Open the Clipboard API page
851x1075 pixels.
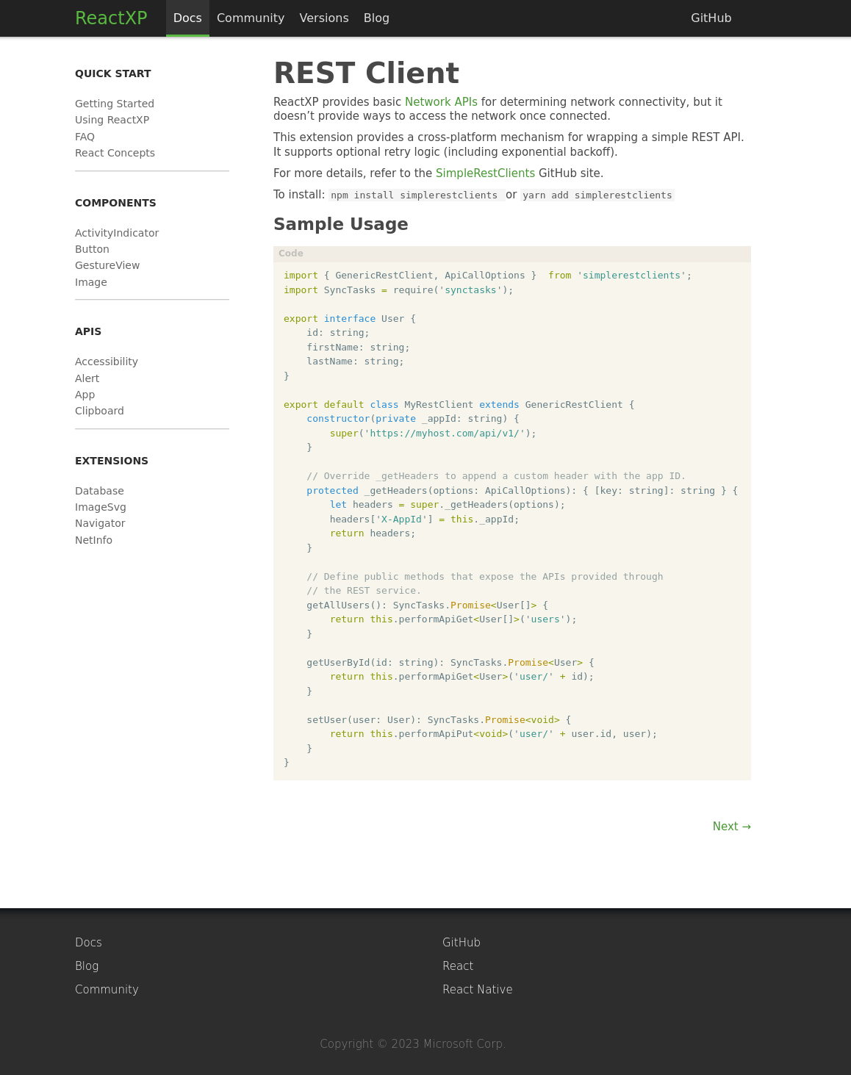99,411
